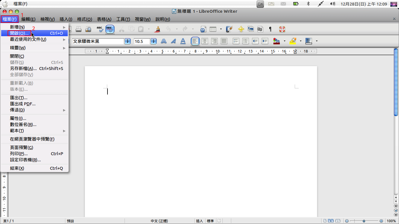The height and width of the screenshot is (224, 399).
Task: Open Print Preview from the toolbar icon
Action: pyautogui.click(x=88, y=29)
